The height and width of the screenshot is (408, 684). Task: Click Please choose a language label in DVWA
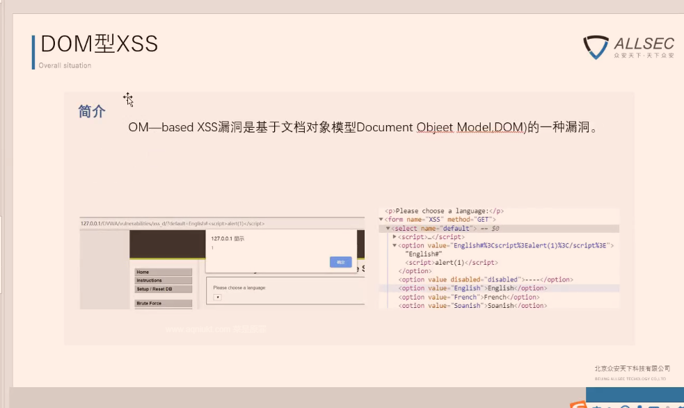click(x=239, y=288)
